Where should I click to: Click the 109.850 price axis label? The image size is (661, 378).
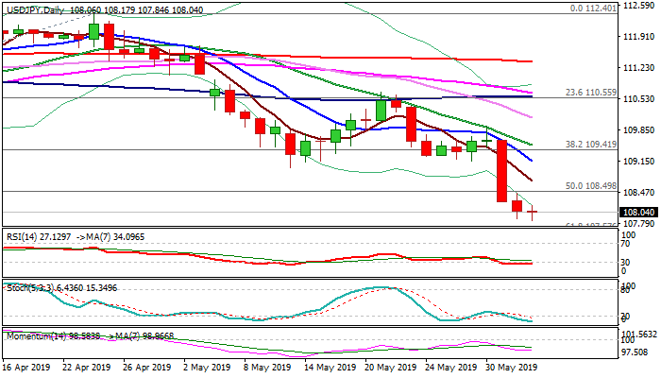(641, 130)
